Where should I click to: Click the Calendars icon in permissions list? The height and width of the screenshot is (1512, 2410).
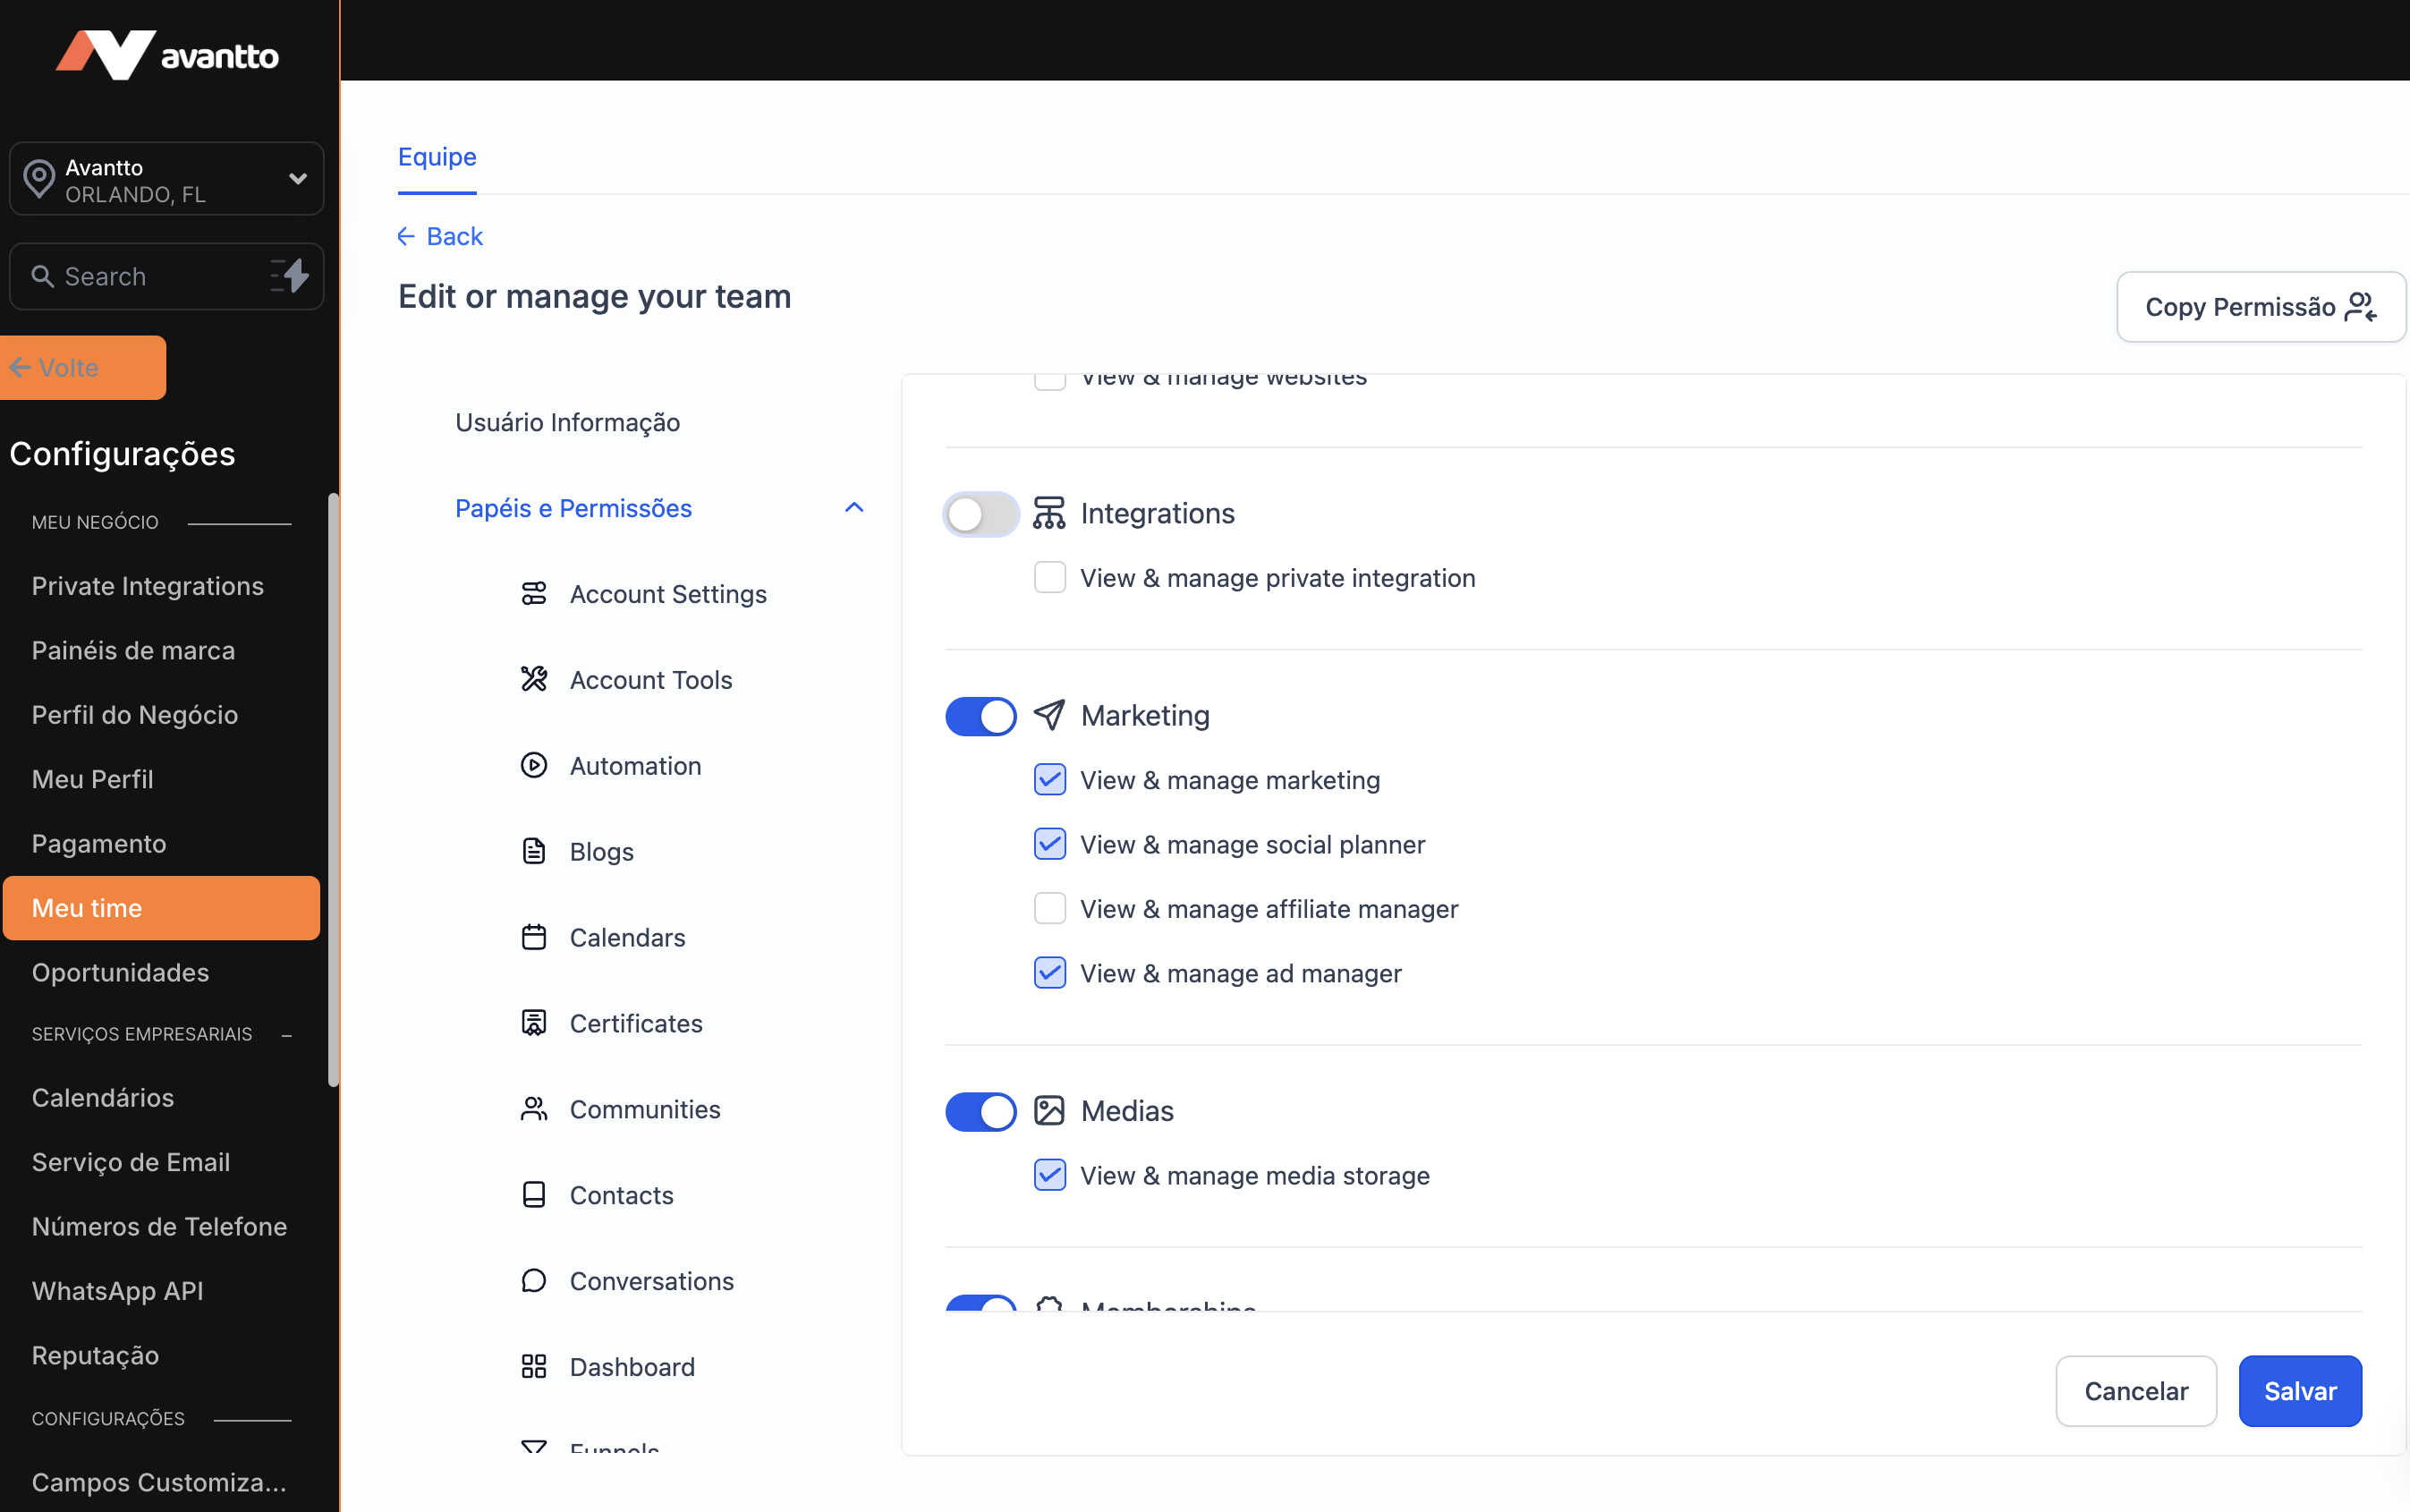click(534, 938)
